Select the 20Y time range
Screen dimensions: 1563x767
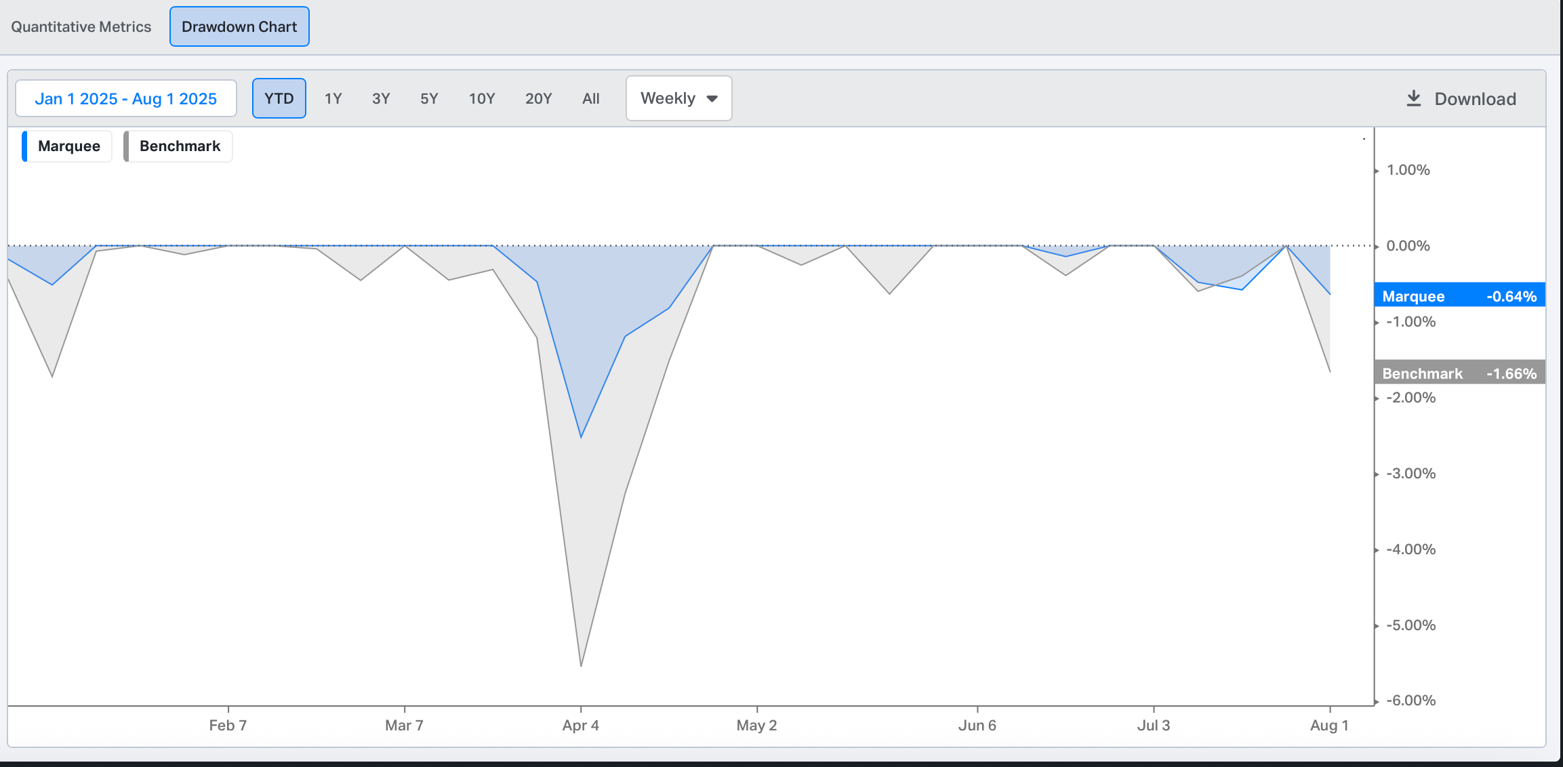click(538, 99)
